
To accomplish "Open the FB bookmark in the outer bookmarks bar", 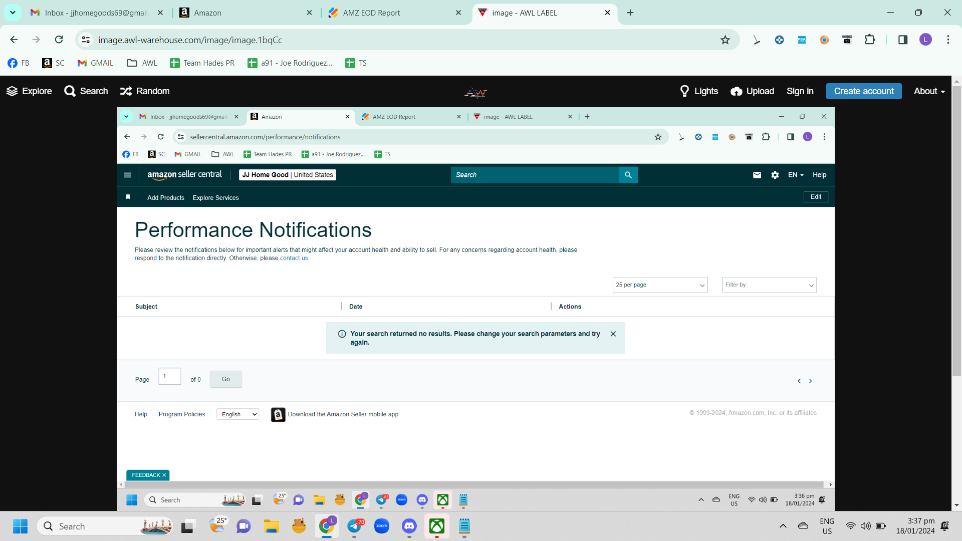I will tap(19, 63).
